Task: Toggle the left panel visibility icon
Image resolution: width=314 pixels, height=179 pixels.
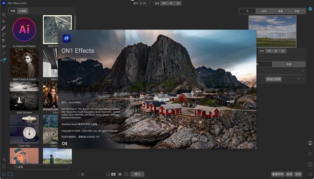Action: click(4, 175)
